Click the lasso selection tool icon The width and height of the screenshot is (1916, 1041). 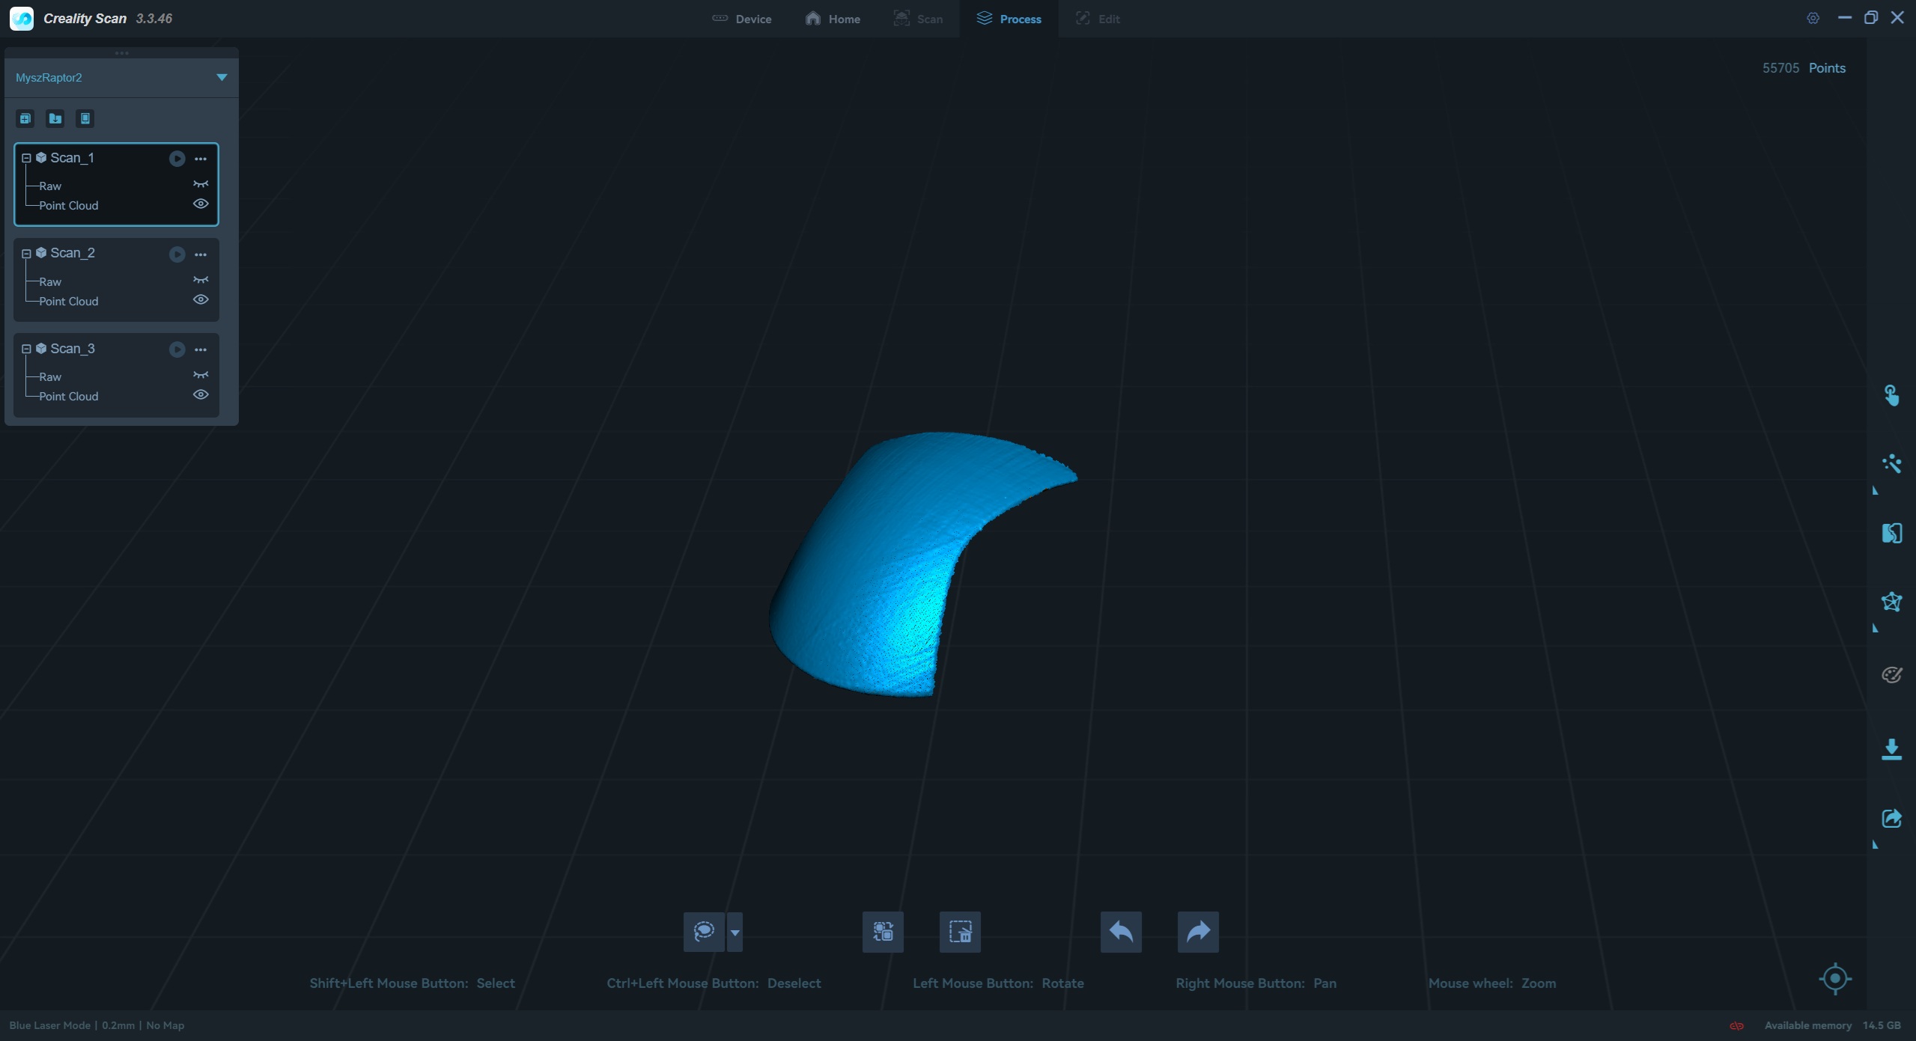click(703, 932)
